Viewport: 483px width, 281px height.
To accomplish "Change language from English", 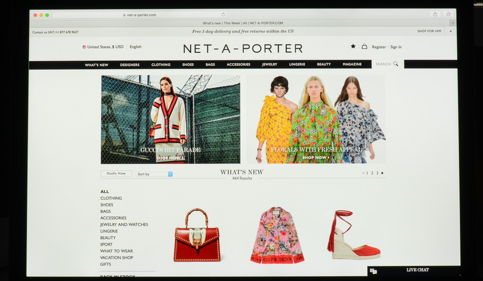I will pyautogui.click(x=135, y=47).
